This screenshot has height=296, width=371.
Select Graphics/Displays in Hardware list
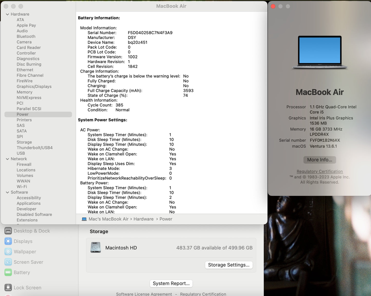pyautogui.click(x=34, y=87)
